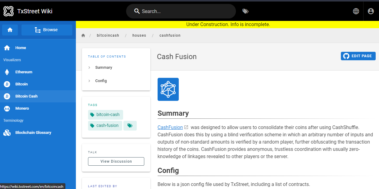379x189 pixels.
Task: Open the CashFusion hyperlink in summary
Action: [x=170, y=127]
